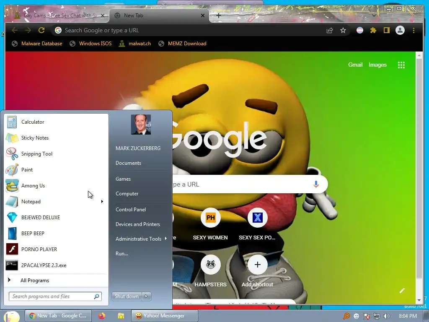429x322 pixels.
Task: Launch BEJEWED DELUXE from the Start menu
Action: pos(56,218)
